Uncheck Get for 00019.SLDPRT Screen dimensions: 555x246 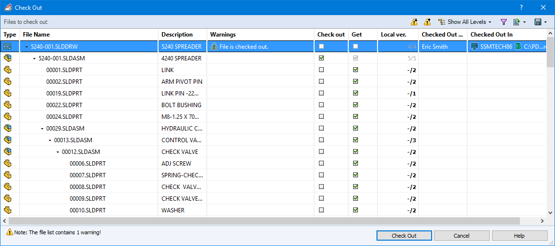[x=356, y=93]
